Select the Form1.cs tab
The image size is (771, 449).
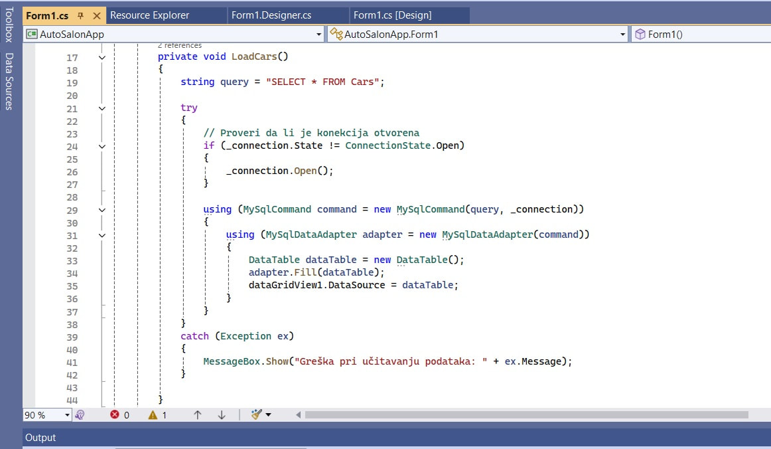point(47,16)
